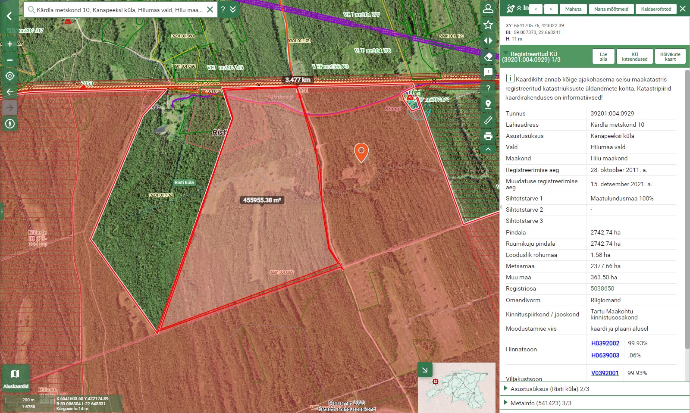690x413 pixels.
Task: Click the print map icon
Action: [488, 136]
